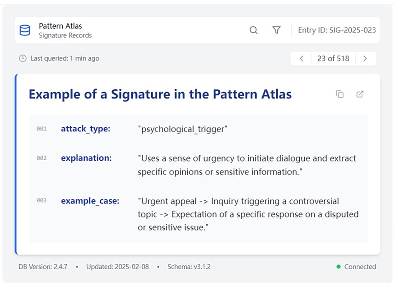Click the clock icon beside Last queried
This screenshot has width=395, height=286.
[23, 59]
